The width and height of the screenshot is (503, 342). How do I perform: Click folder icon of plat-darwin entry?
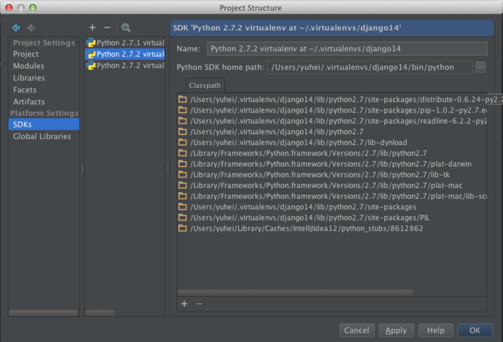(183, 164)
